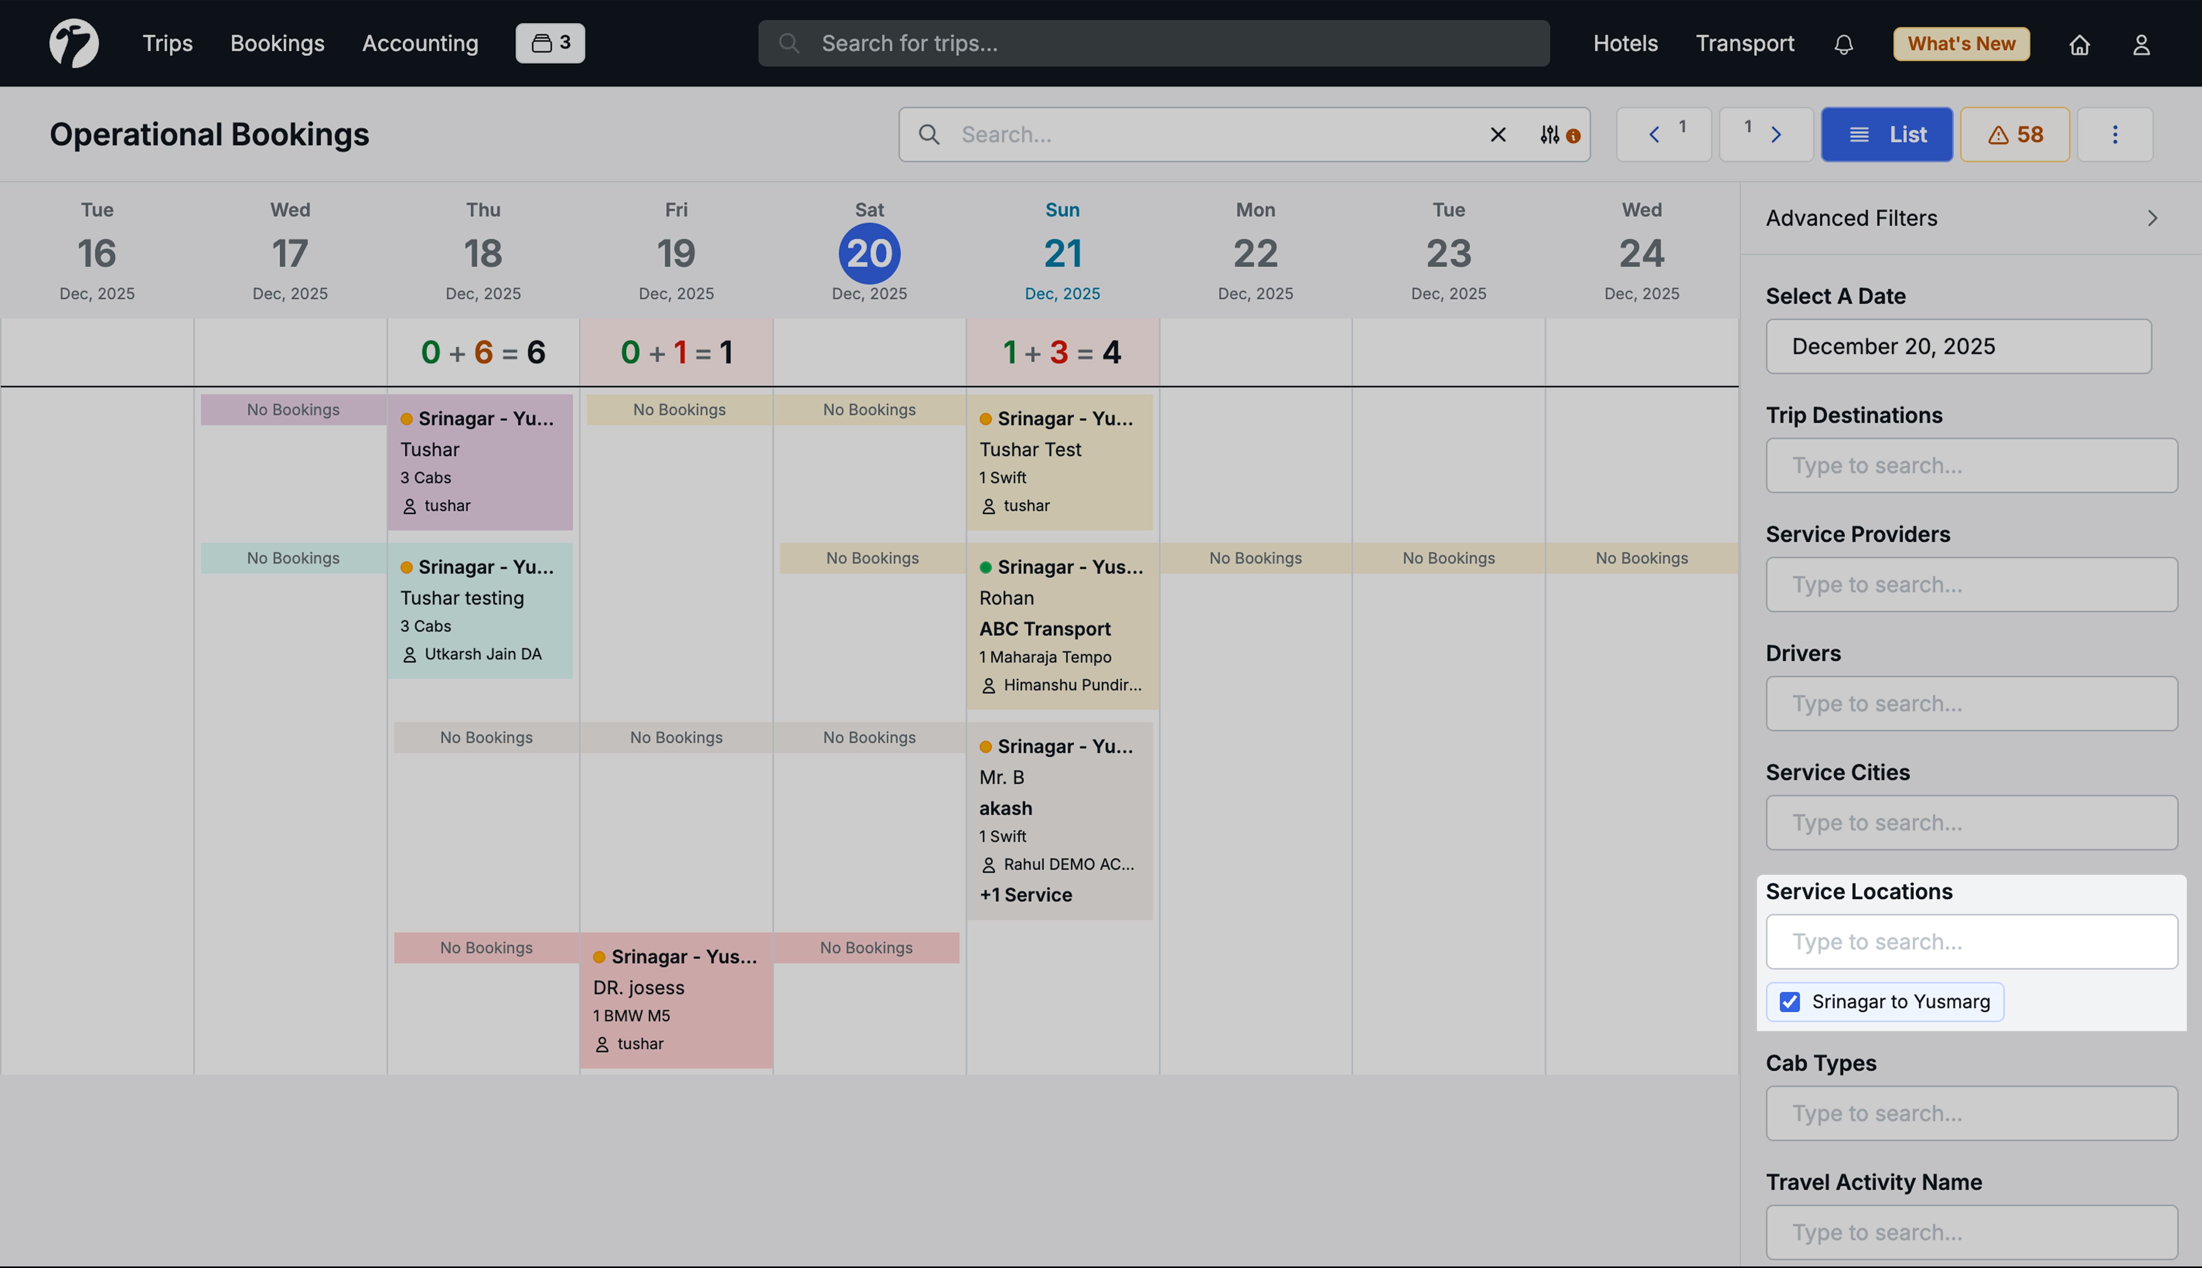Go to previous week using left chevron

1654,134
